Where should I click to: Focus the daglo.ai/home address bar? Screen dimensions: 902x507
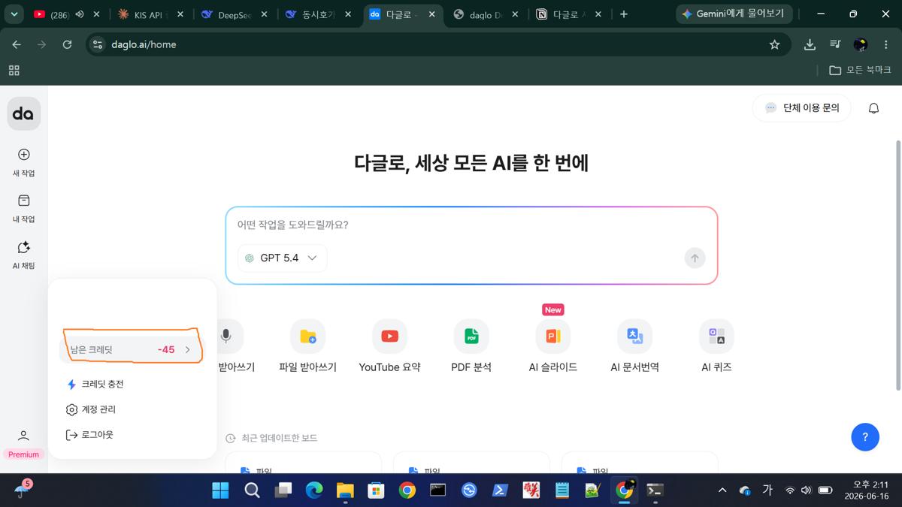[437, 44]
